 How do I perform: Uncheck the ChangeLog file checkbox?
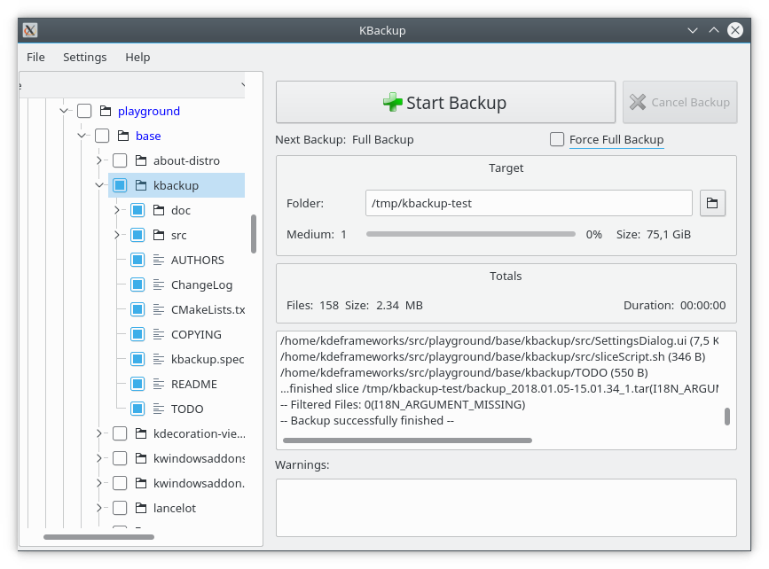coord(137,285)
